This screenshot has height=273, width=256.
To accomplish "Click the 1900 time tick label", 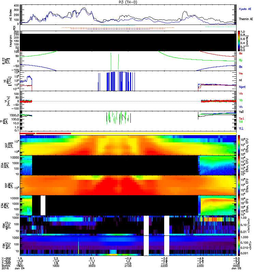I will (x=56, y=266).
